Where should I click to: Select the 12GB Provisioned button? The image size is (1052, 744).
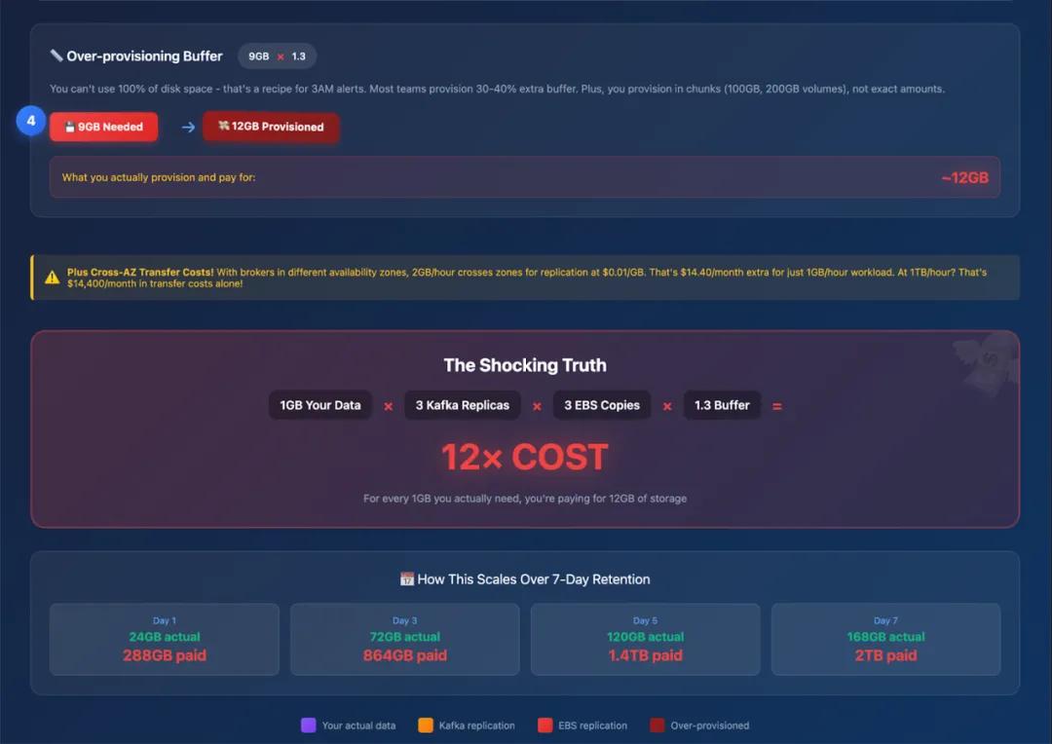click(271, 127)
